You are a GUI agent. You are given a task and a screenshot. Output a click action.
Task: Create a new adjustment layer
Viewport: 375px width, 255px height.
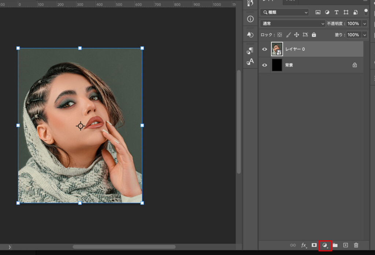coord(325,246)
